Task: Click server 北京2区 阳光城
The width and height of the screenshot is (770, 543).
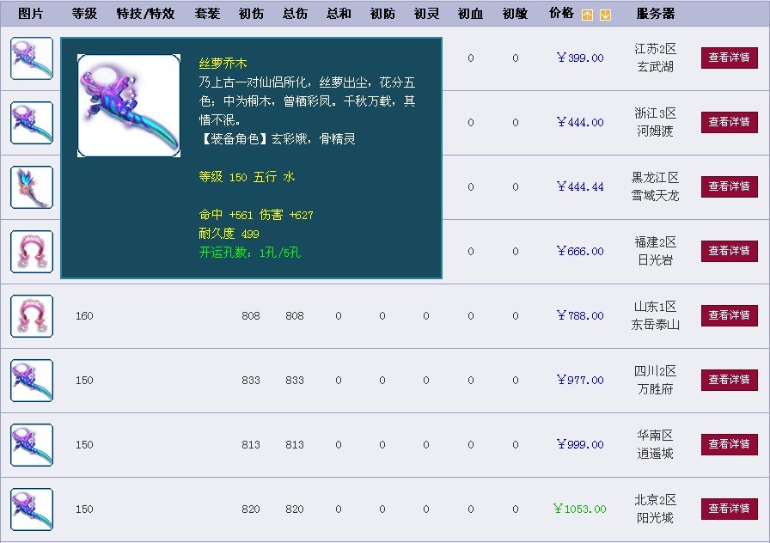Action: [655, 509]
